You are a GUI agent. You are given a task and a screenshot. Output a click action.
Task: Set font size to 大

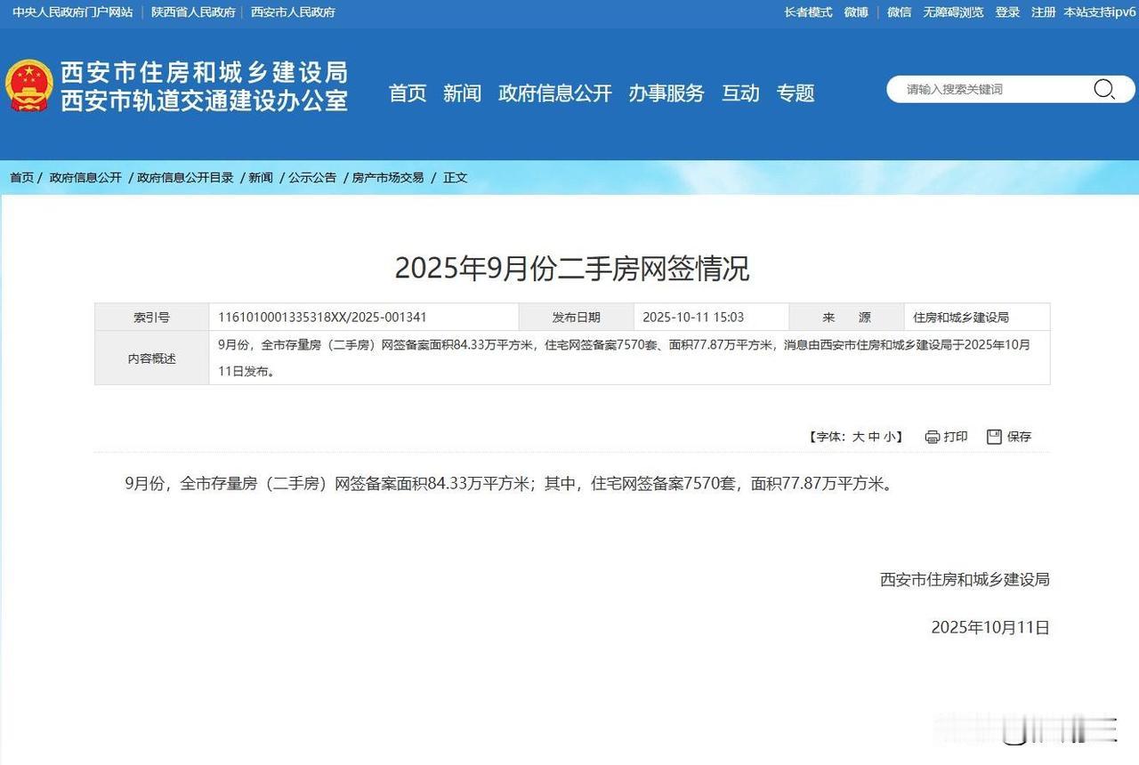point(859,437)
